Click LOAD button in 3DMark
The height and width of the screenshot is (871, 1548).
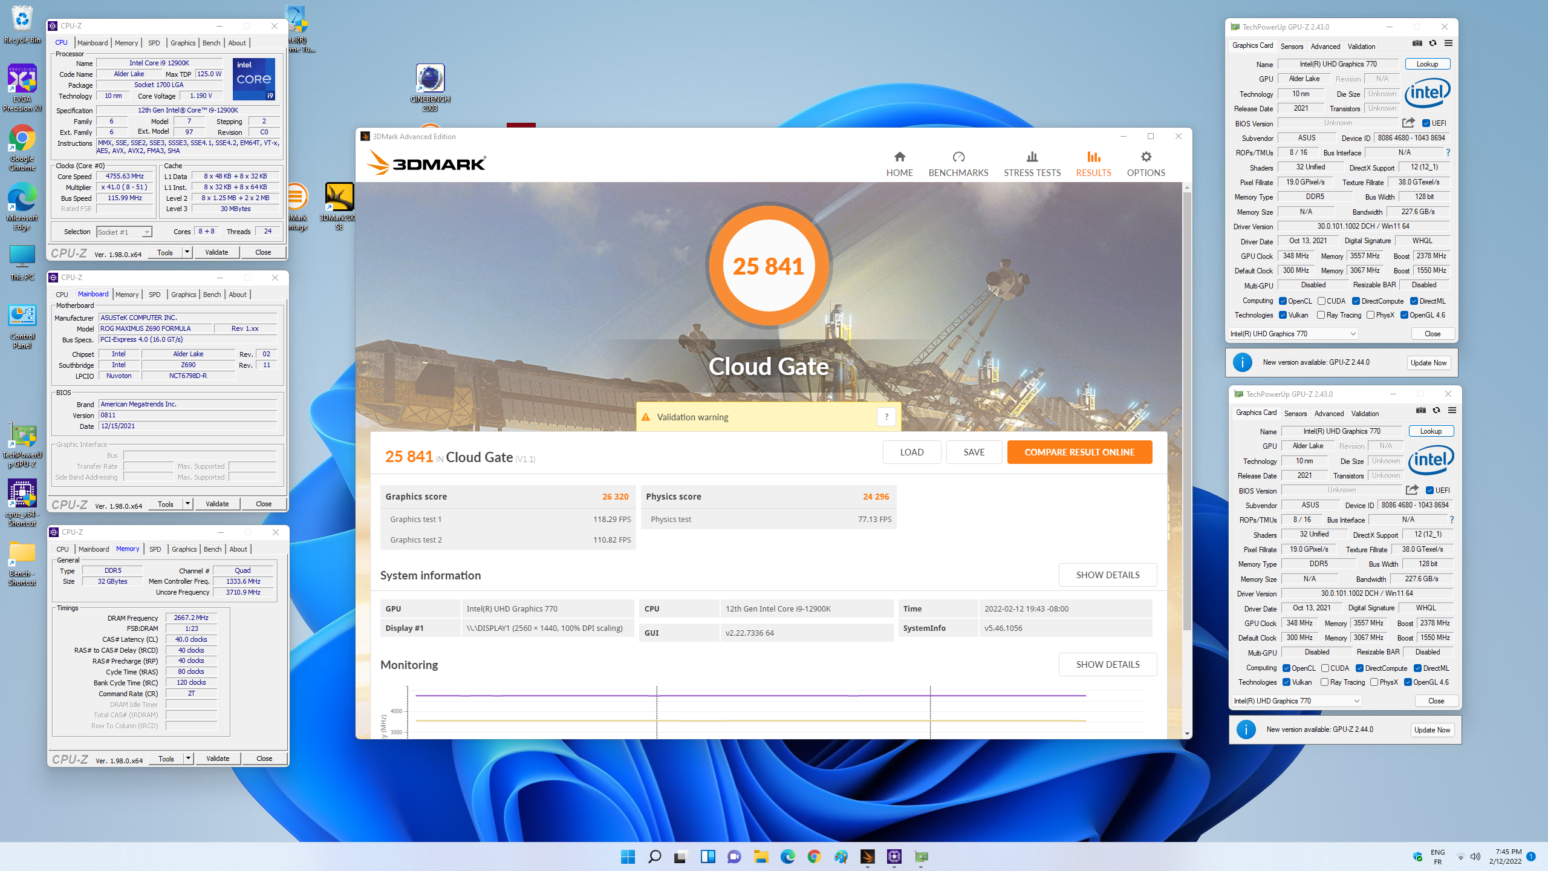point(911,452)
